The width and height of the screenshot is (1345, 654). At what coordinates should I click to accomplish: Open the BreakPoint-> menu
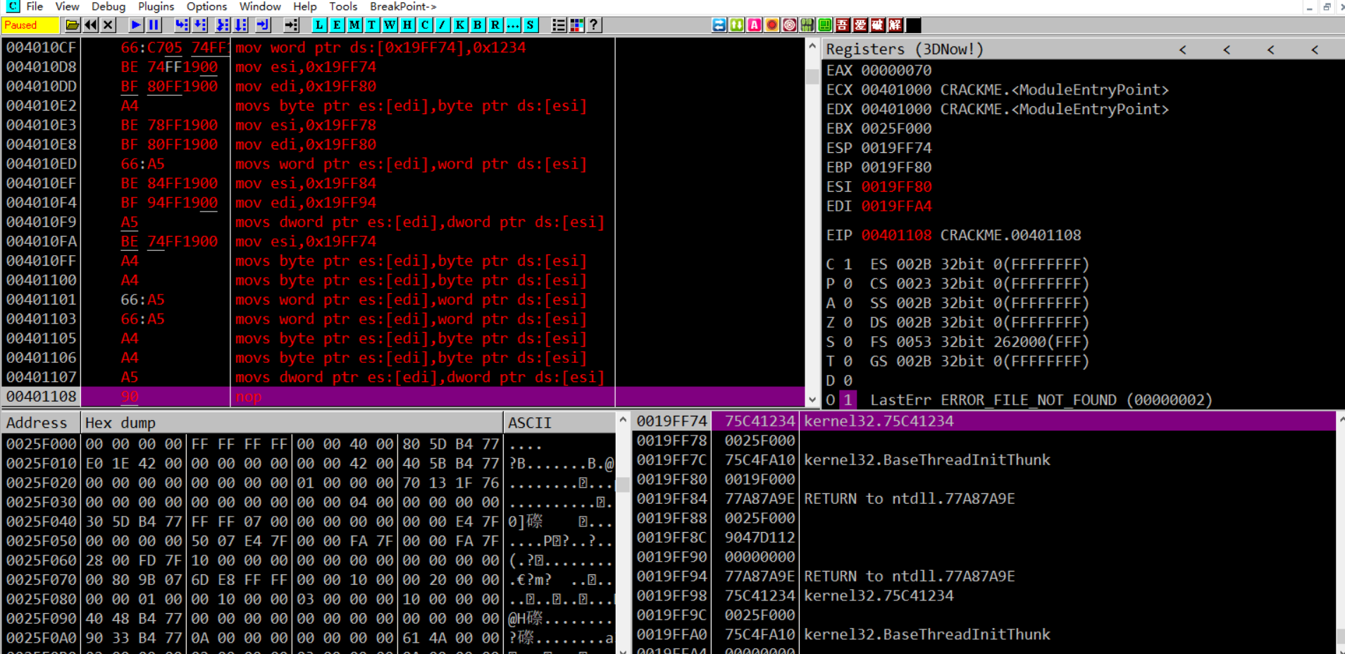coord(403,6)
